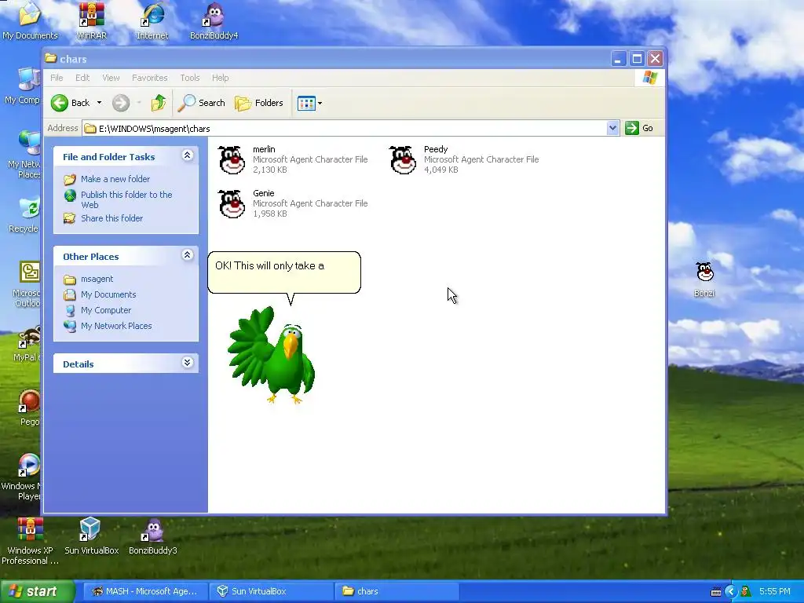804x603 pixels.
Task: Select the Windows XP Professional desktop icon
Action: [30, 541]
